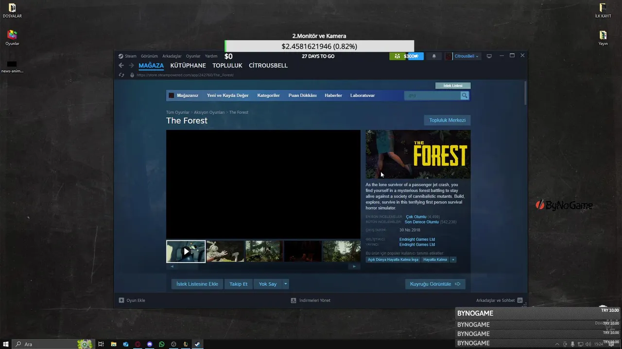Select the Hayatta Kalma tag
This screenshot has height=349, width=622.
click(435, 260)
